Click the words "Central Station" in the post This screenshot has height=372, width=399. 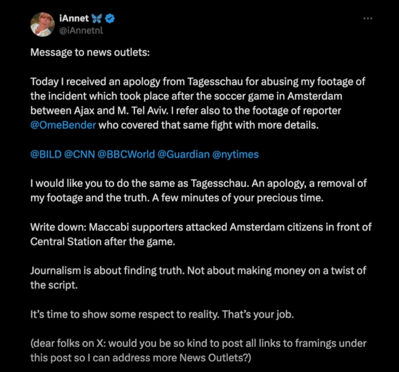coord(66,242)
